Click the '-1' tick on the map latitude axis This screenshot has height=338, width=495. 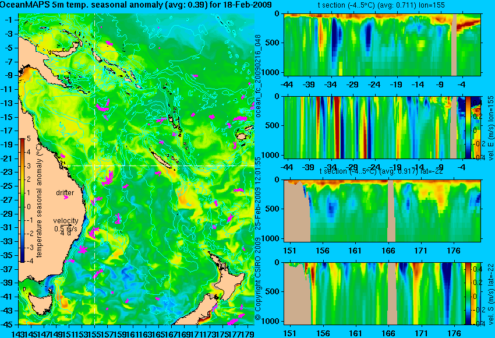pyautogui.click(x=9, y=20)
